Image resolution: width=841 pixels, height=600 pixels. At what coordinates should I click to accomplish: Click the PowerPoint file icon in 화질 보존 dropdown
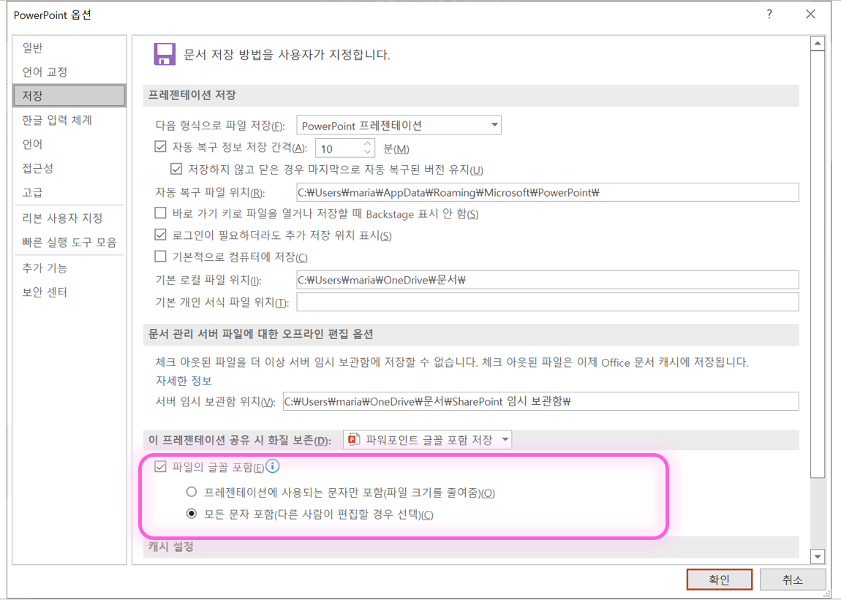(353, 440)
